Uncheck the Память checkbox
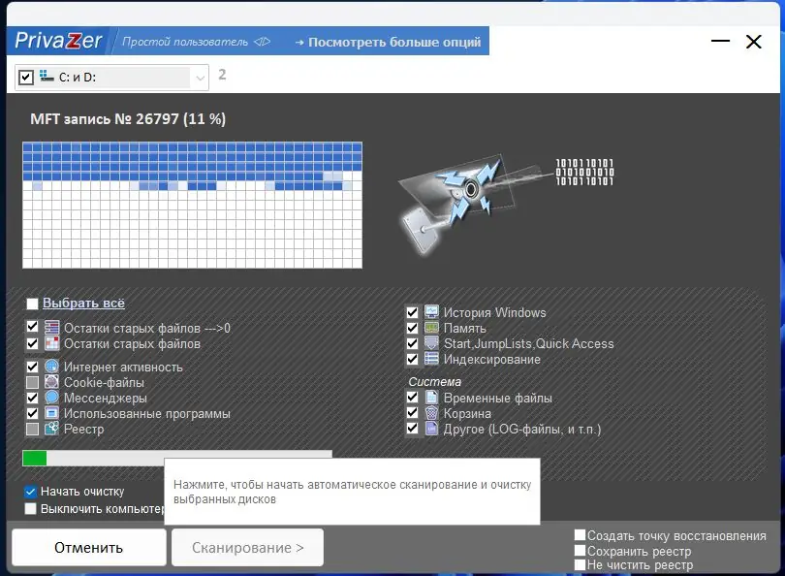Image resolution: width=785 pixels, height=576 pixels. point(412,328)
